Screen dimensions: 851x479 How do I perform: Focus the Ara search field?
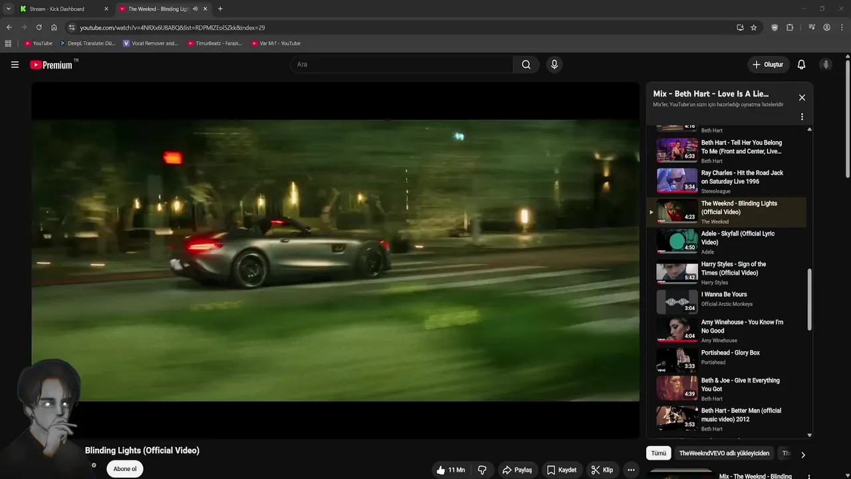pyautogui.click(x=402, y=65)
